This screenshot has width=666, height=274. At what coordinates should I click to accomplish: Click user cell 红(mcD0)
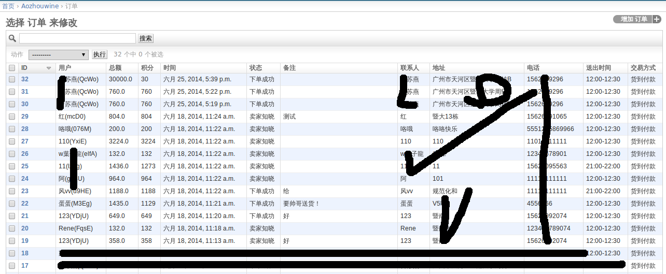(x=72, y=117)
